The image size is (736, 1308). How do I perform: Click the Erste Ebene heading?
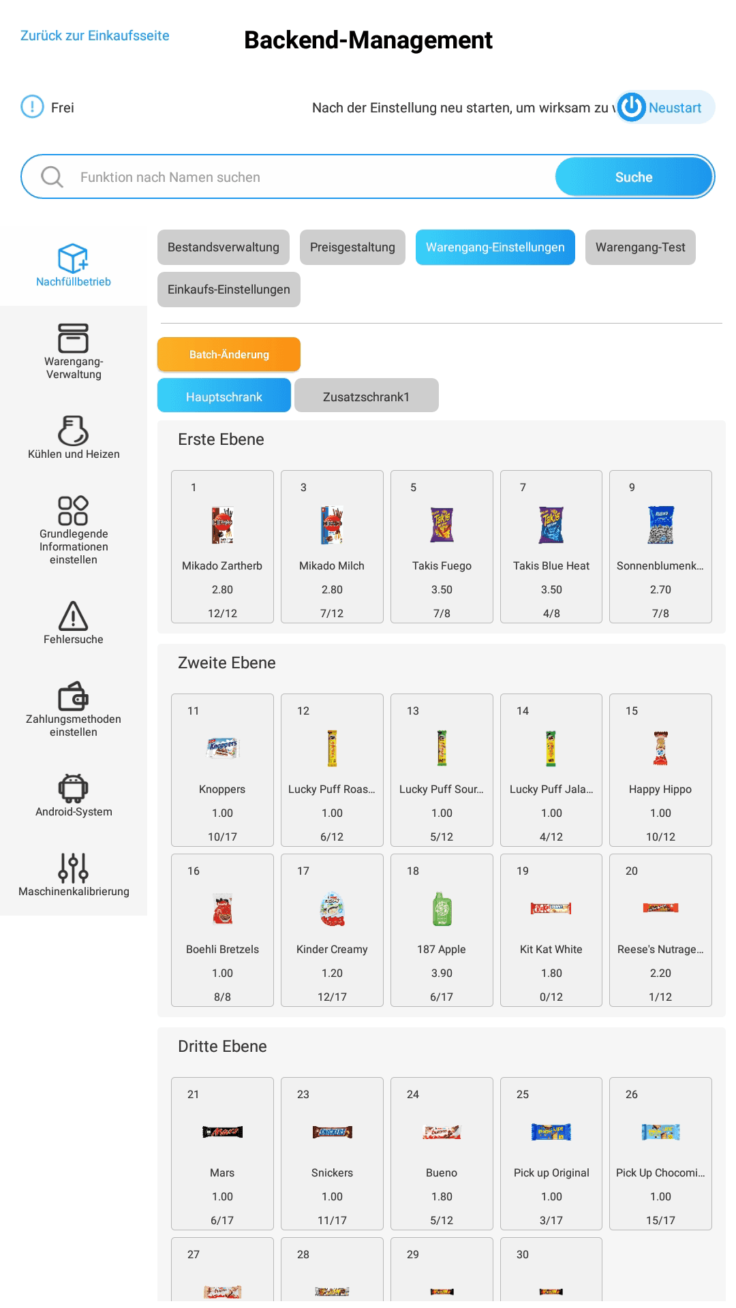click(221, 439)
